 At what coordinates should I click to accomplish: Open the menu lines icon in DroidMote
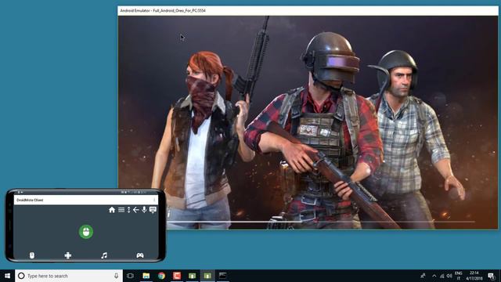(x=121, y=210)
